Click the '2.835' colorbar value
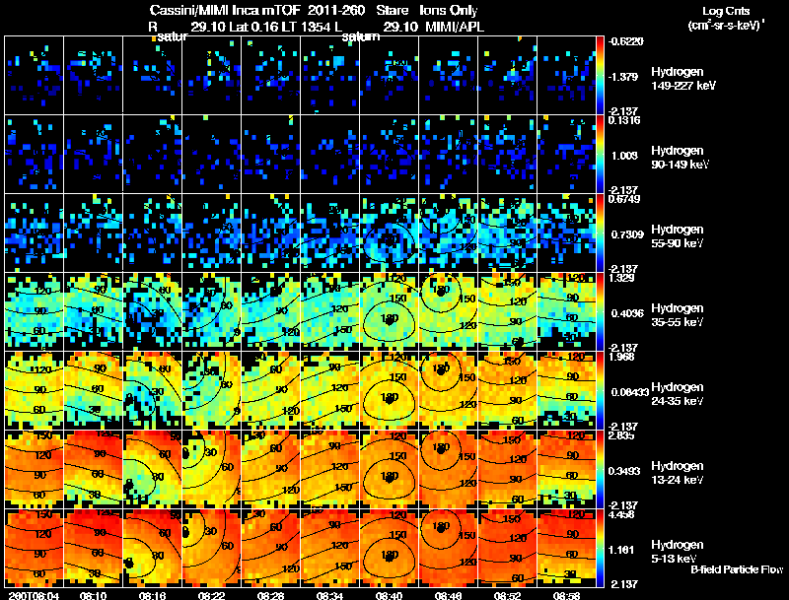Screen dimensions: 789x600 pos(621,435)
